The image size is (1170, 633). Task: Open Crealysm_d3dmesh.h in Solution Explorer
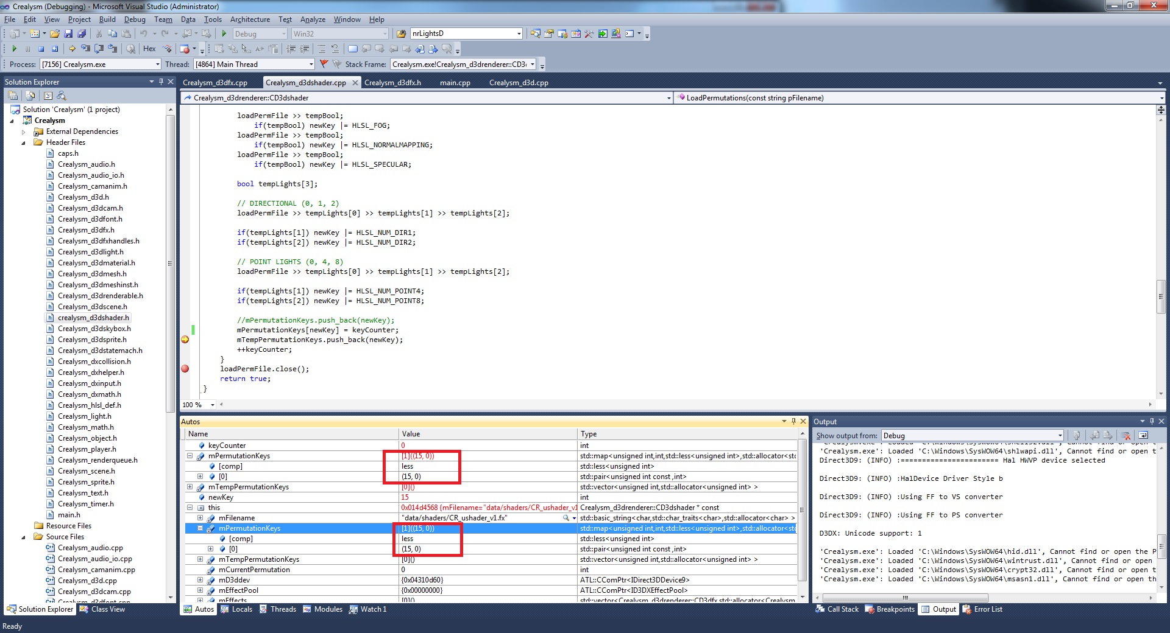pos(91,274)
